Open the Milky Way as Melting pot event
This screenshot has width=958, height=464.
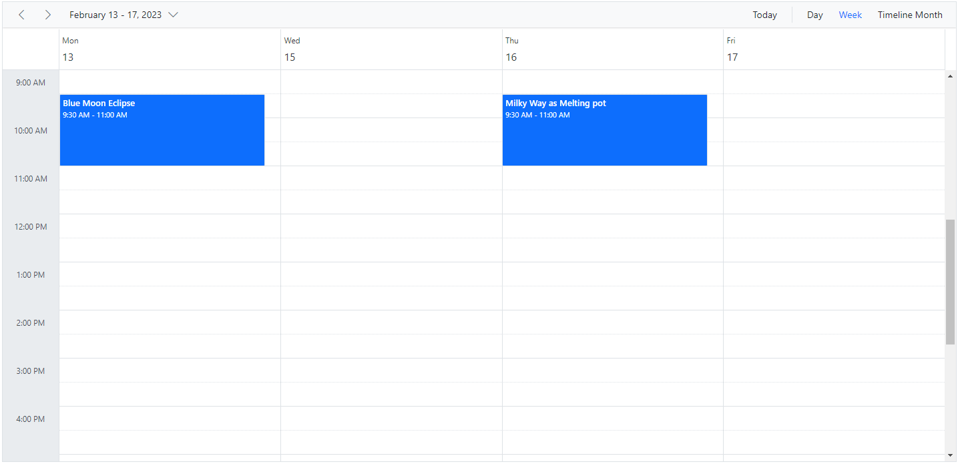click(x=605, y=130)
